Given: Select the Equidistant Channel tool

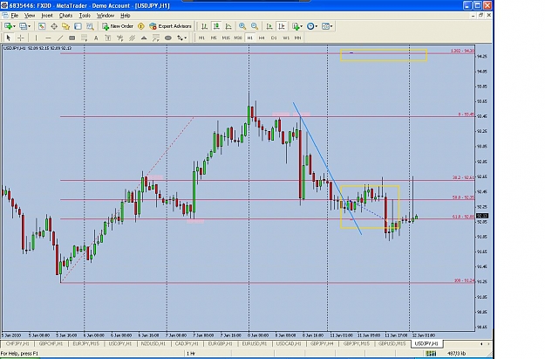Looking at the screenshot, I should coord(132,38).
